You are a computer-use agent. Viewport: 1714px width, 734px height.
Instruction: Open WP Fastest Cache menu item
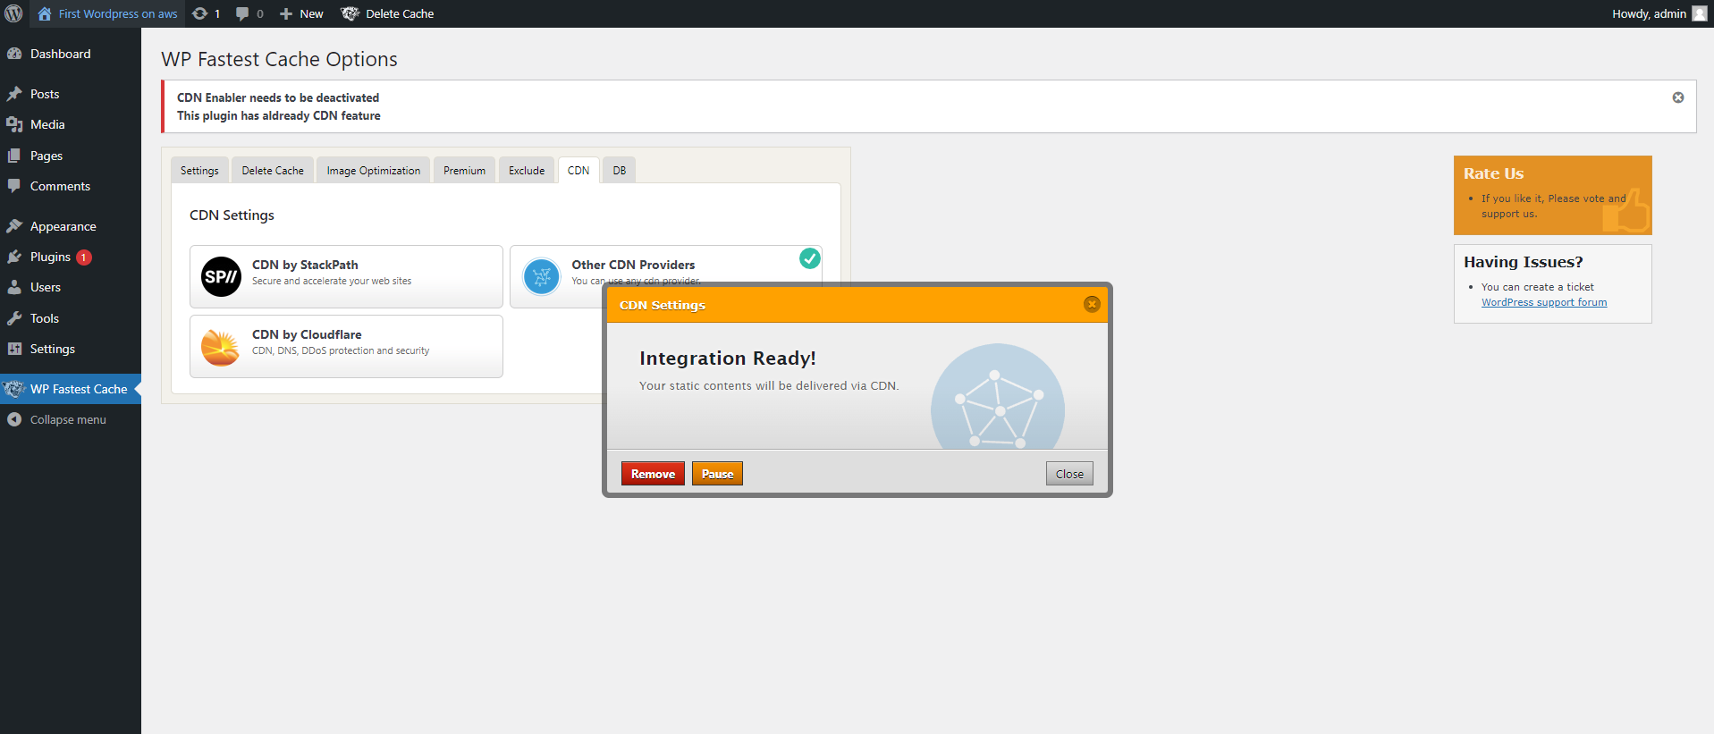[x=71, y=389]
